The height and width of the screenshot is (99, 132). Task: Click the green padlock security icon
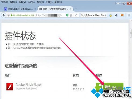[12, 15]
